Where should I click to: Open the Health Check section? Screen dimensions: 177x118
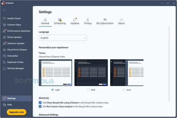(x=14, y=18)
